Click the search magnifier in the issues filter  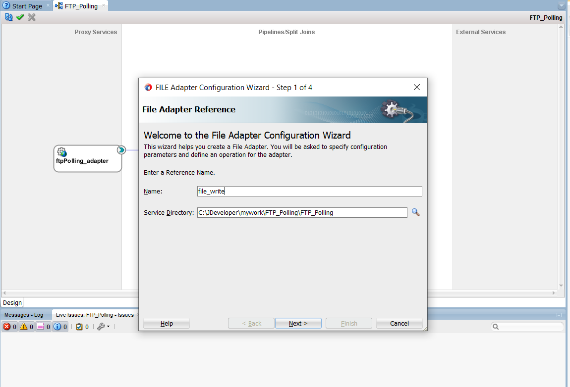[x=496, y=327]
